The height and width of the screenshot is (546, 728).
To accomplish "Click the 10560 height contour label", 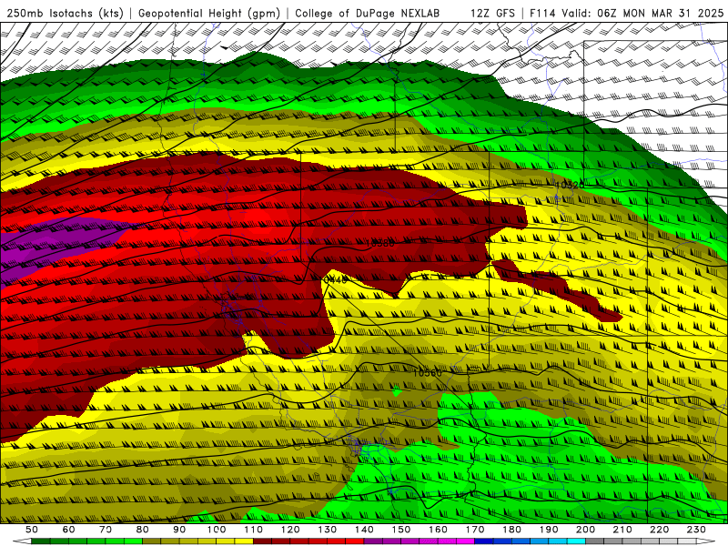I will click(x=427, y=372).
